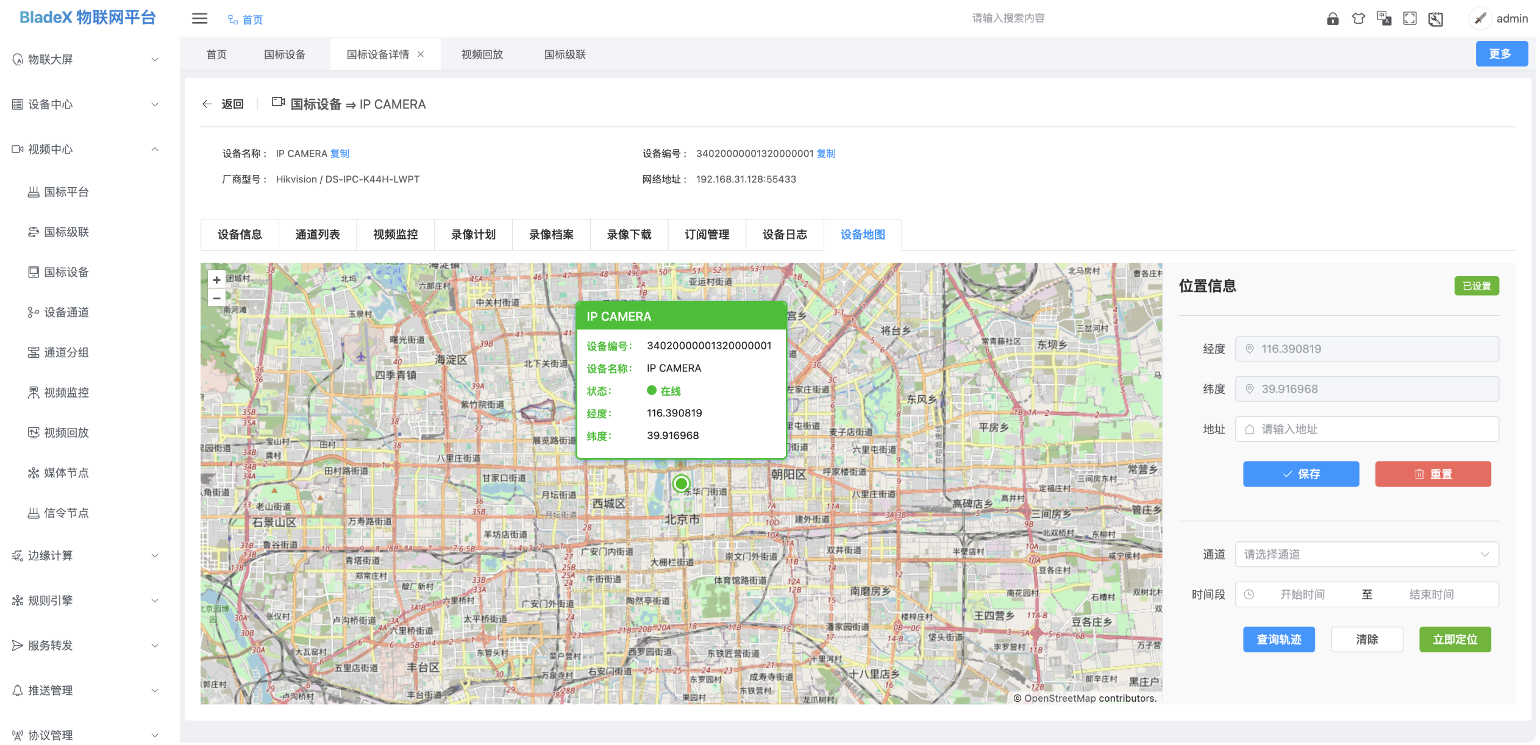The width and height of the screenshot is (1540, 745).
Task: Expand the 服务转发 menu
Action: pos(85,646)
